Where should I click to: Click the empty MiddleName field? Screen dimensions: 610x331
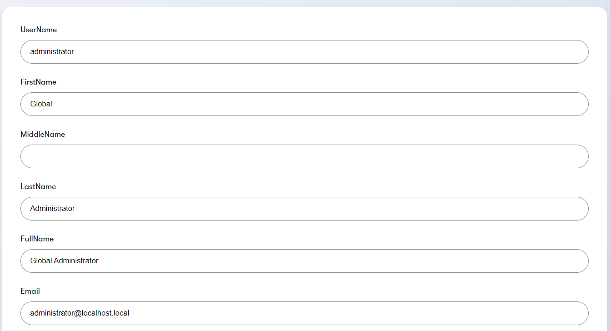(305, 156)
